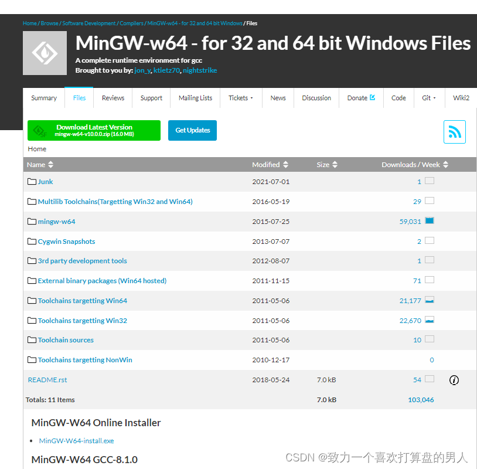Click the RSS feed icon
This screenshot has height=469, width=477.
point(455,132)
